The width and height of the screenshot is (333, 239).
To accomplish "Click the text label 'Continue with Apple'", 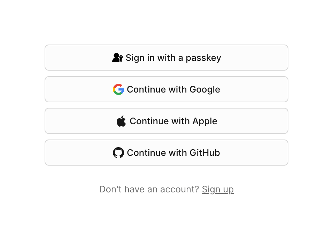I will coord(173,121).
